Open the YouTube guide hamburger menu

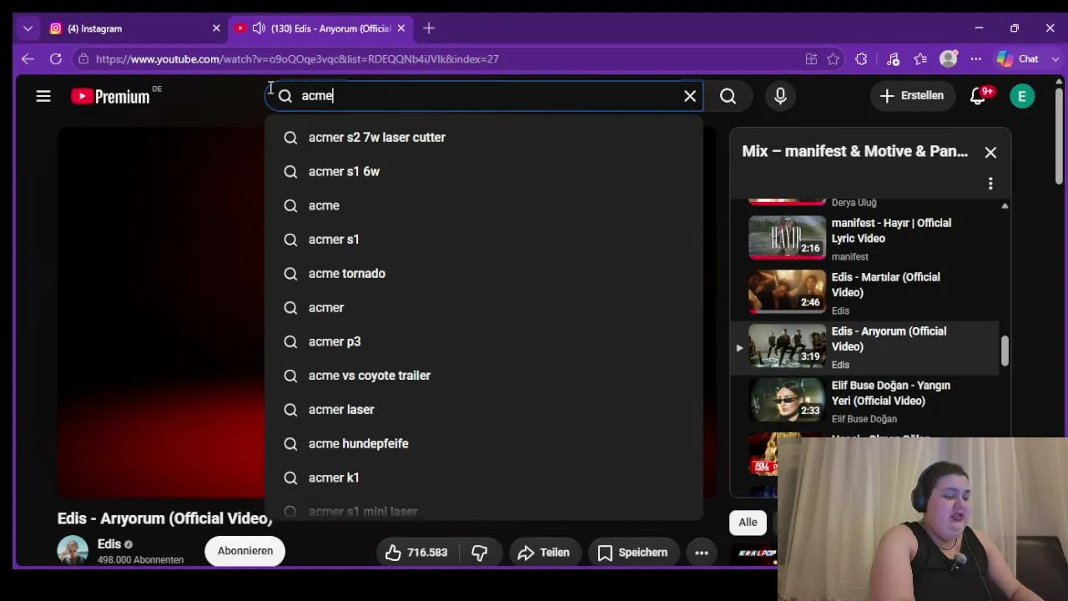43,96
